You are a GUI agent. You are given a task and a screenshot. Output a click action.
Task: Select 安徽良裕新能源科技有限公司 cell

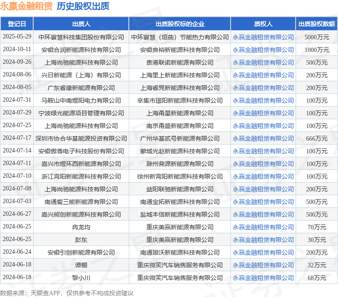tap(180, 50)
